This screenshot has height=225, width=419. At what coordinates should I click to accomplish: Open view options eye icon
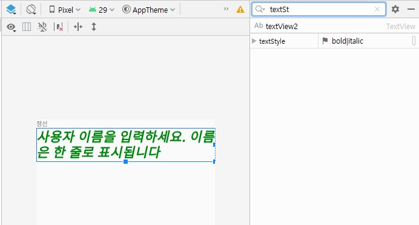point(12,27)
